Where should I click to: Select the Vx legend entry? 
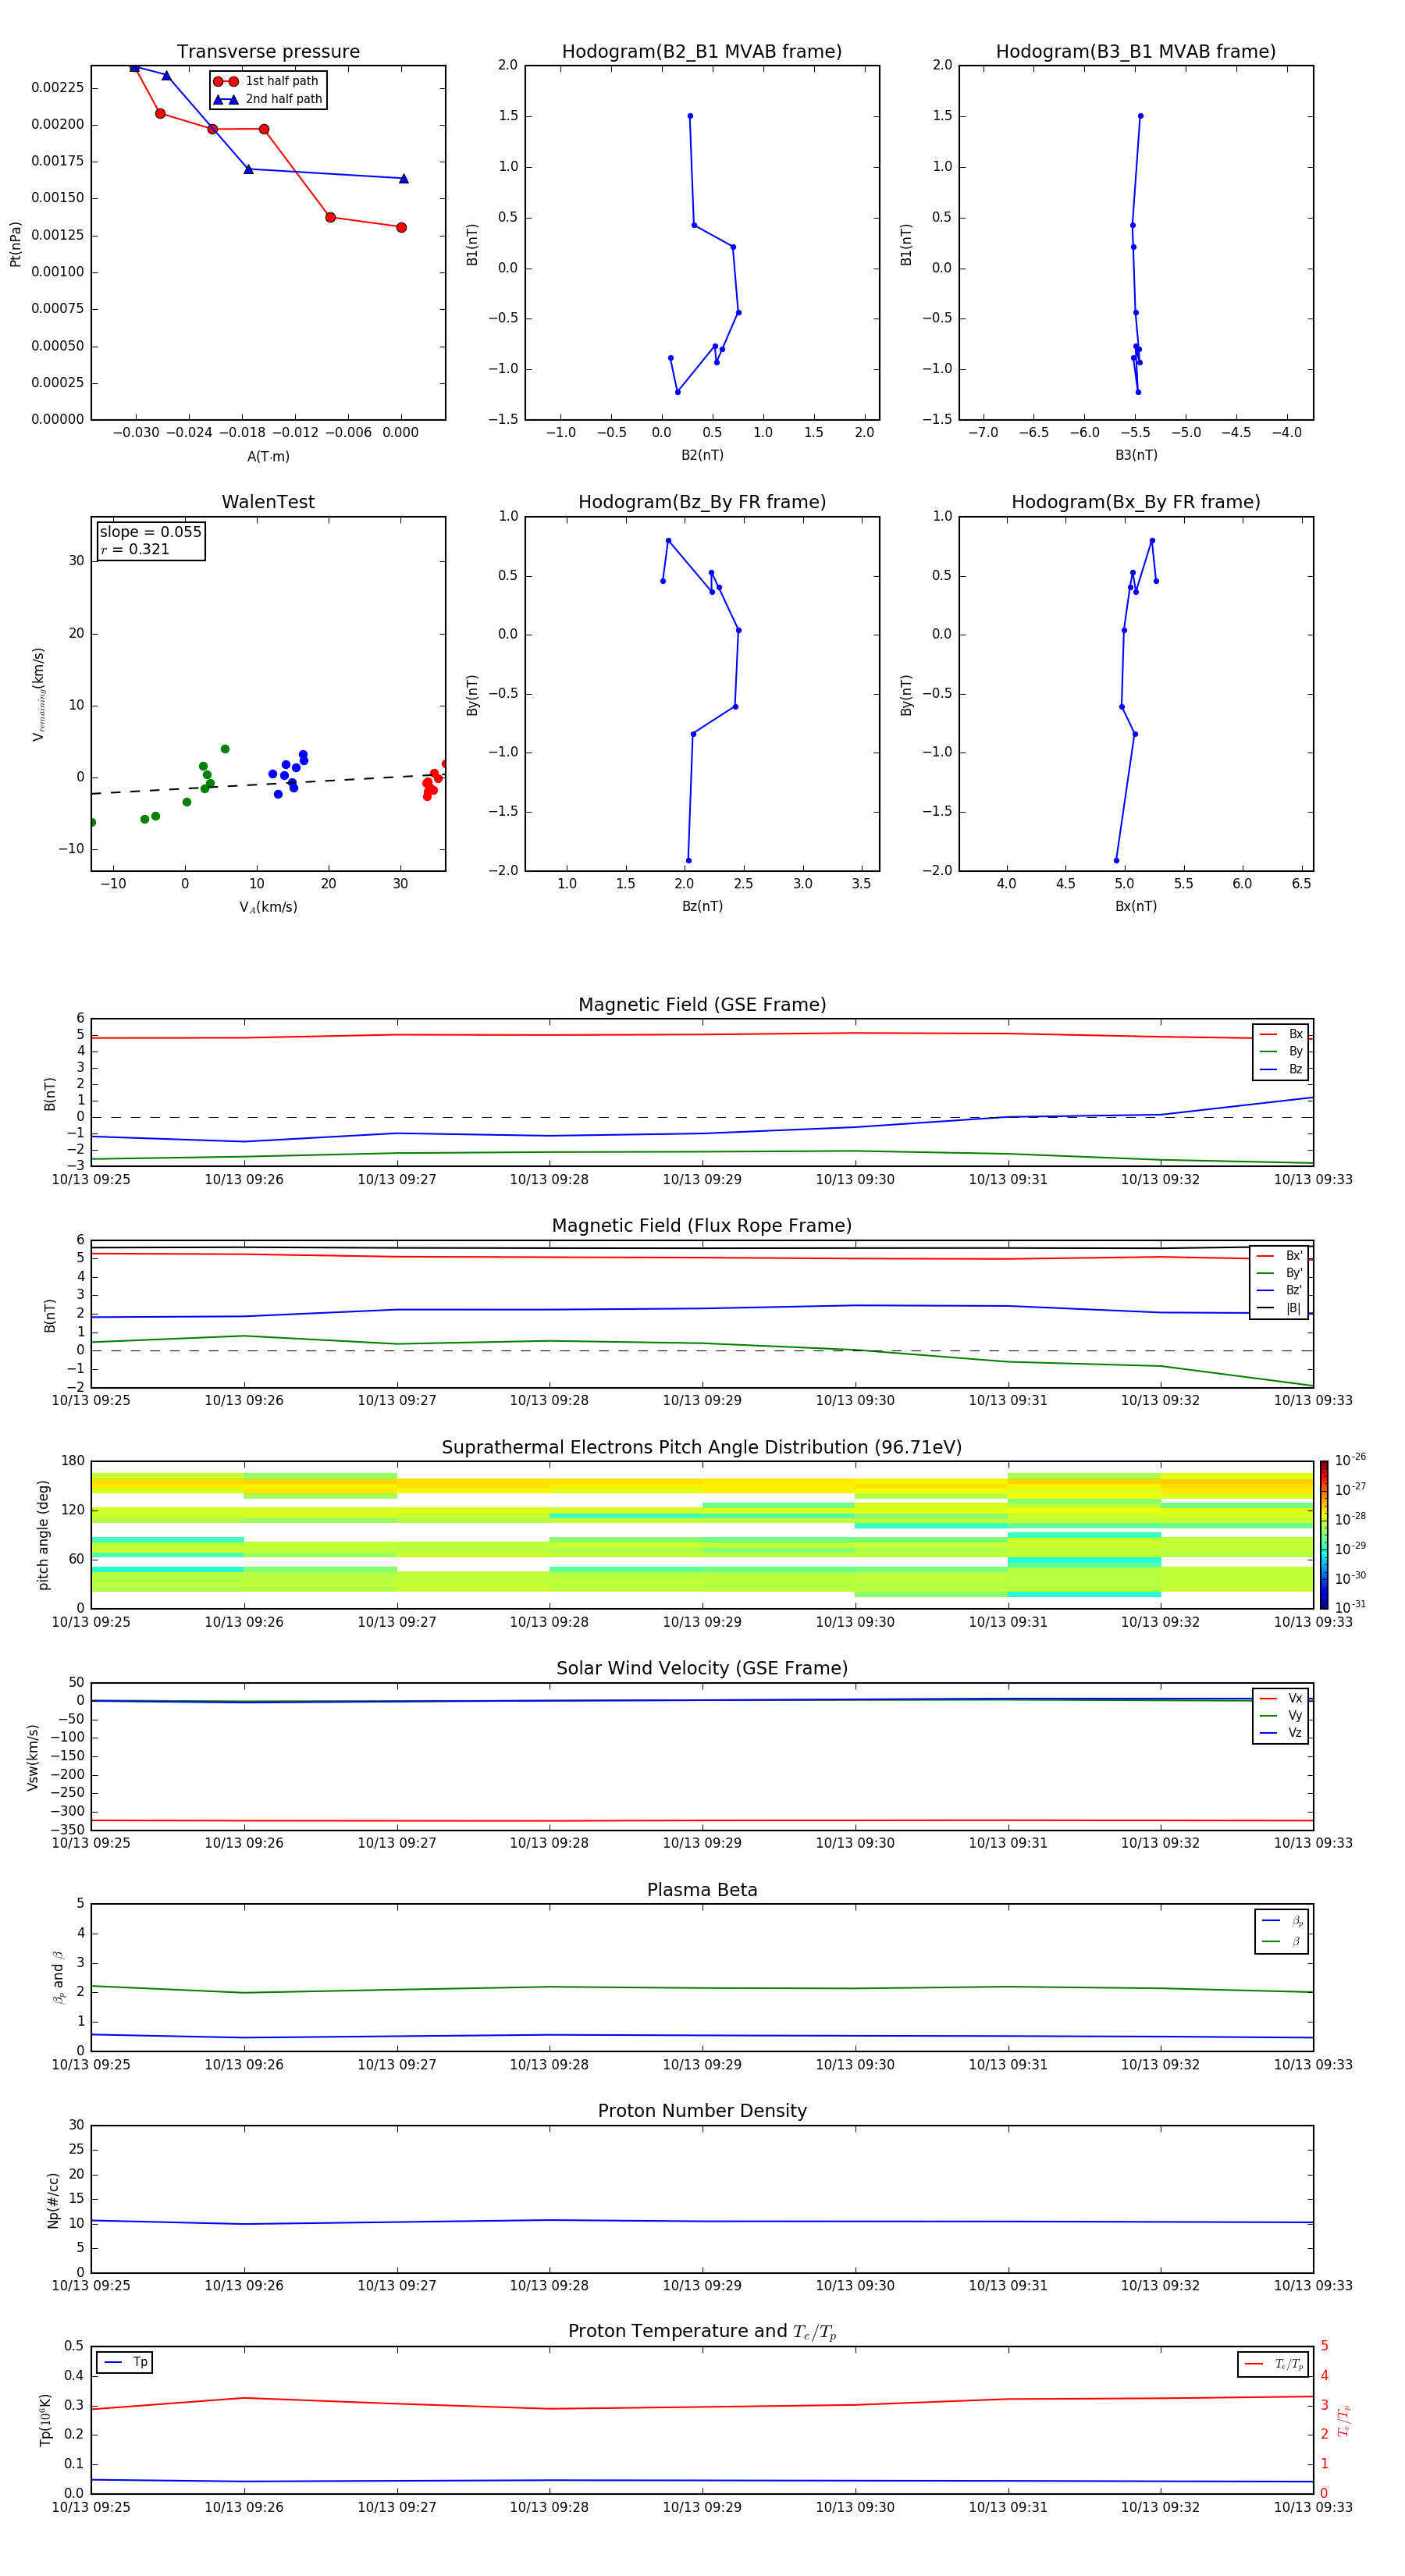1281,1698
